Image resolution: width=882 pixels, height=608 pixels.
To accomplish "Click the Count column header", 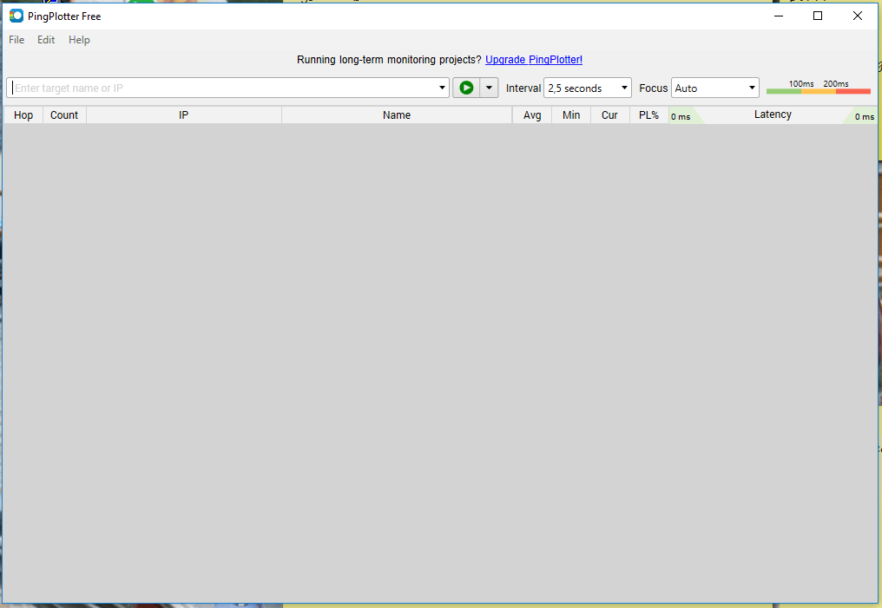I will 64,114.
